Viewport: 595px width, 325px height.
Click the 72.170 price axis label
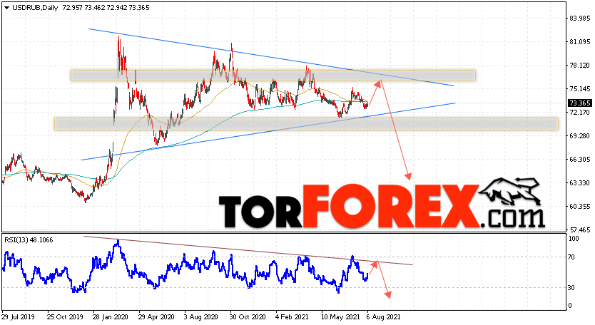pos(580,112)
